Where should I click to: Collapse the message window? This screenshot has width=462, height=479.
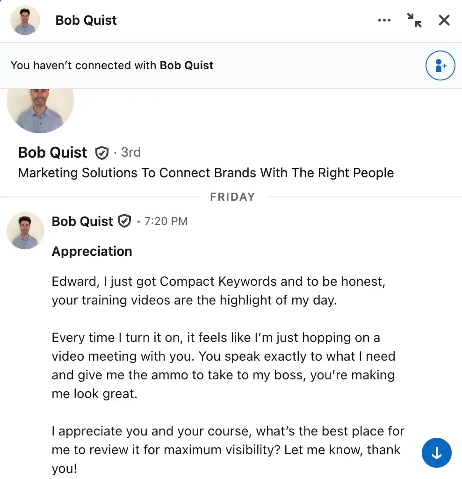click(414, 21)
